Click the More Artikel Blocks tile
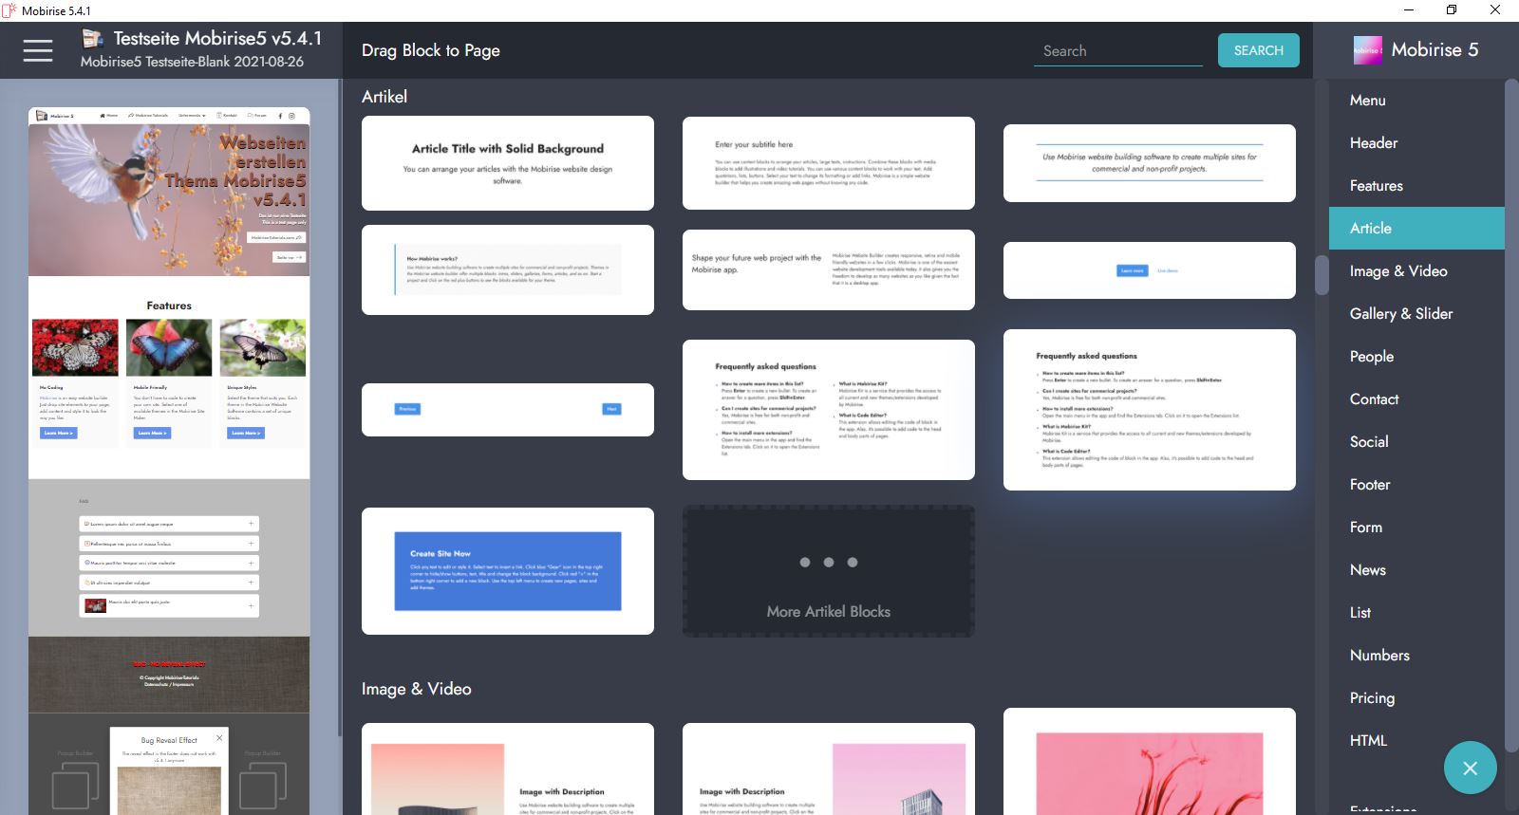The width and height of the screenshot is (1519, 815). (x=828, y=571)
